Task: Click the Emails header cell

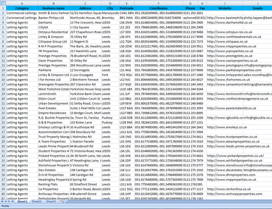Action: pyautogui.click(x=258, y=8)
